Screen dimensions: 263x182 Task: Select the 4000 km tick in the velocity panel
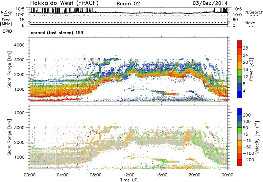click(x=19, y=113)
